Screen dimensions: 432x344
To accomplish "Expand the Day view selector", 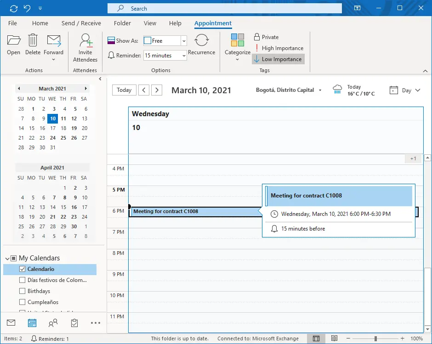I will point(405,90).
